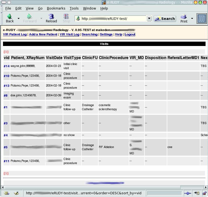Open visit #8 link
Screen dimensions: 208x197
pos(6,96)
